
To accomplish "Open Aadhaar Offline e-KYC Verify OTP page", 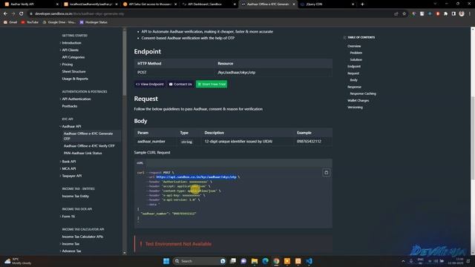I will [x=89, y=146].
